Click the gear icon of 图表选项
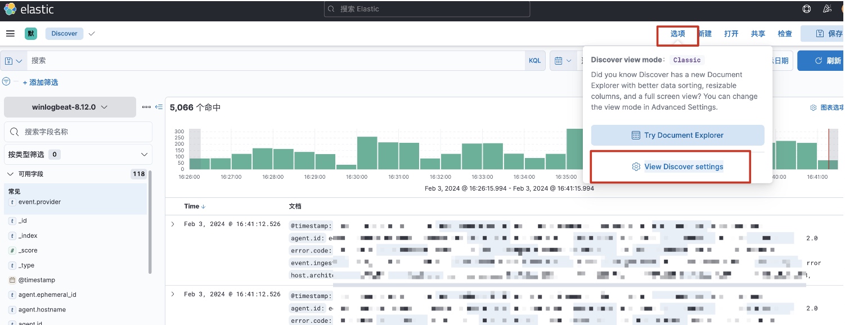The image size is (845, 325). (813, 107)
